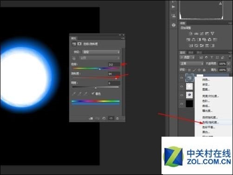233x175 pixels.
Task: Click the layer mask icon in Properties header
Action: [79, 44]
